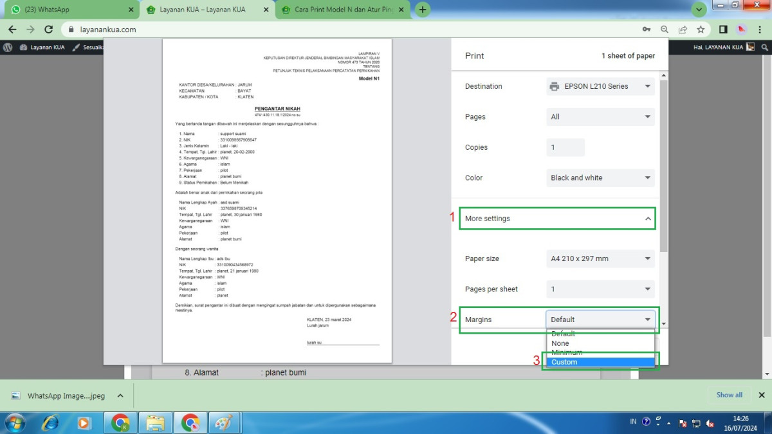Image resolution: width=772 pixels, height=434 pixels.
Task: Open the Destination printer dropdown
Action: point(600,86)
